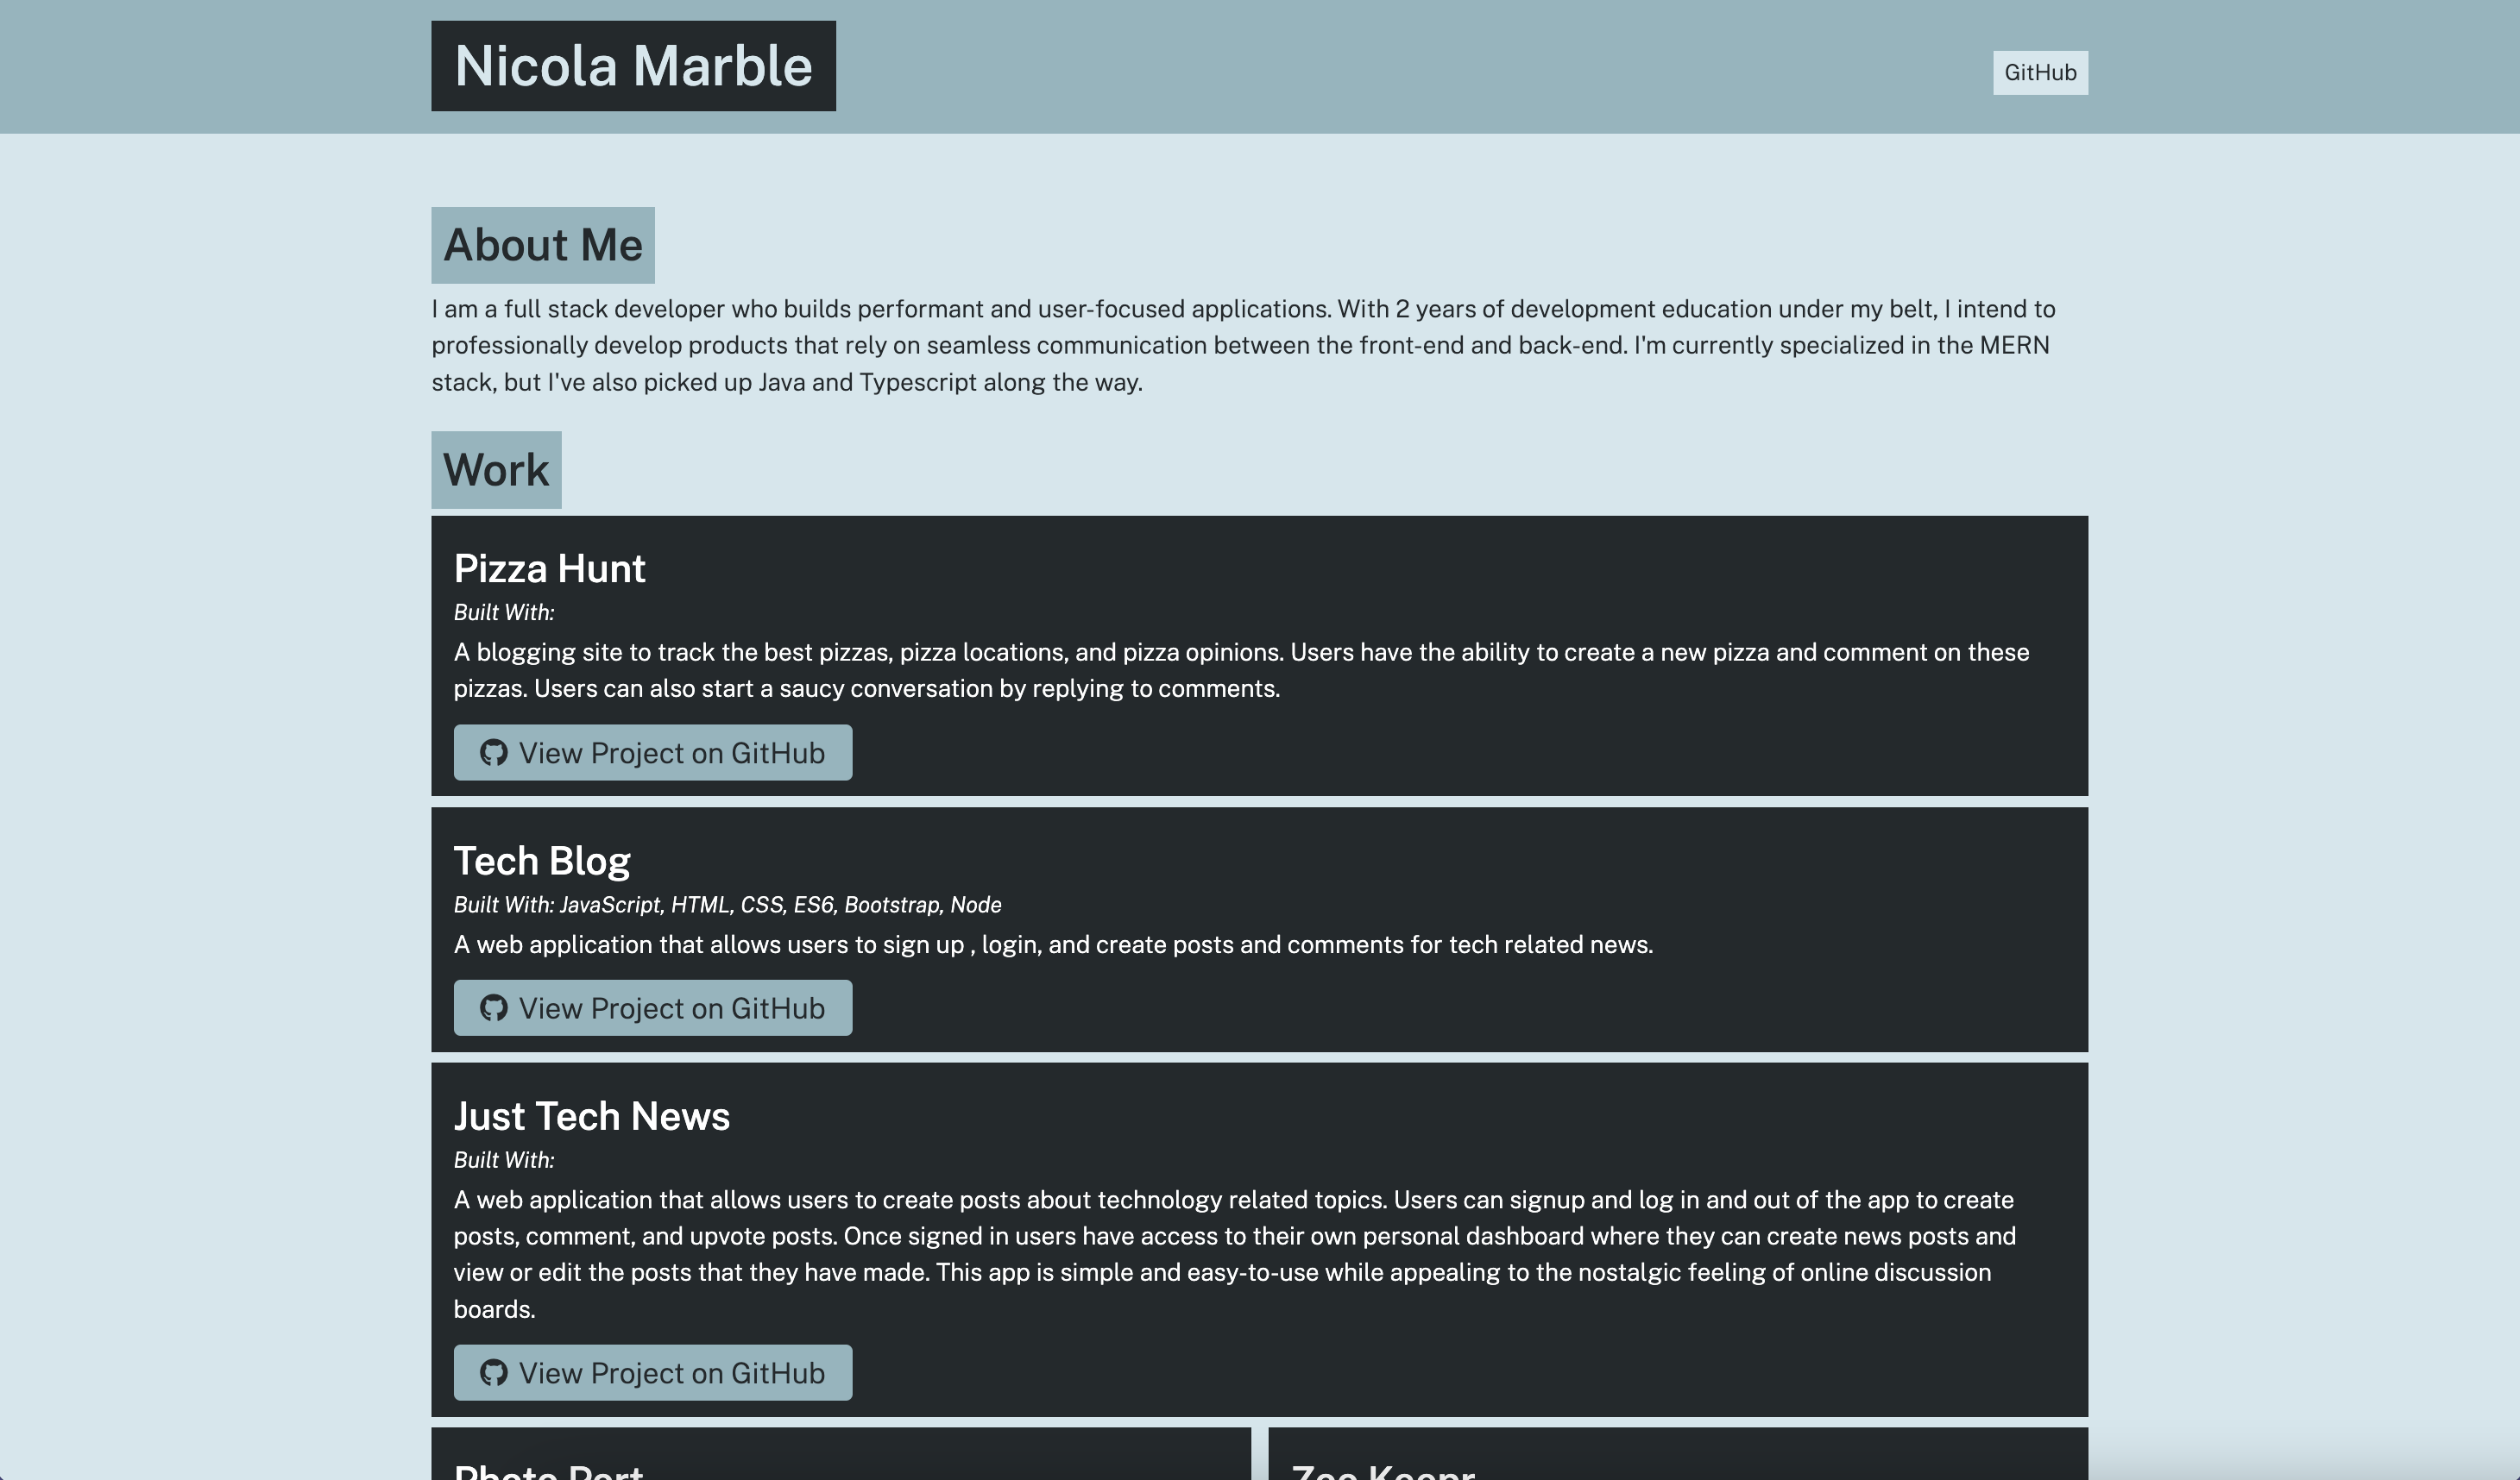The image size is (2520, 1480).
Task: Select the Tech Blog project heading
Action: click(542, 859)
